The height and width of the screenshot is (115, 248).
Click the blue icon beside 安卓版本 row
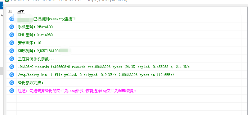point(12,43)
